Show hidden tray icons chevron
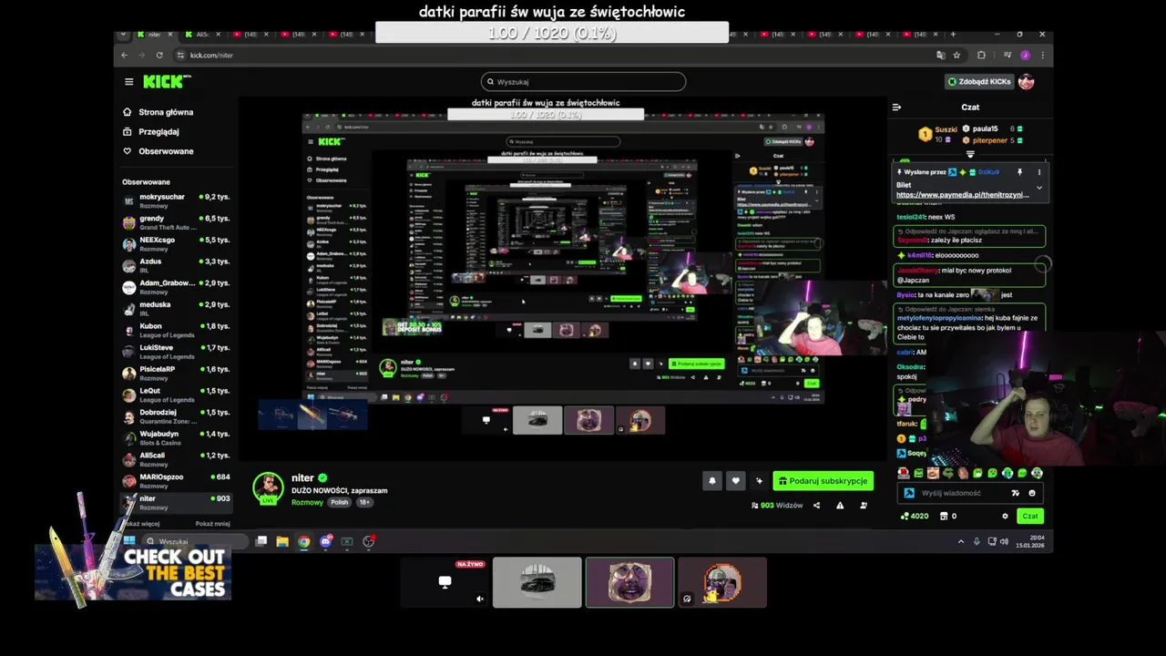The height and width of the screenshot is (656, 1166). click(x=960, y=542)
